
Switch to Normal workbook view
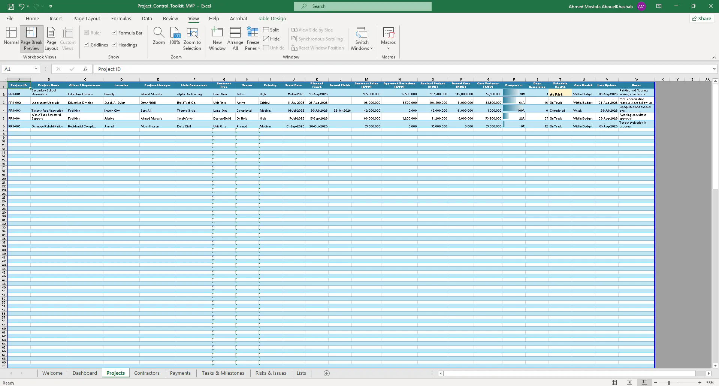pyautogui.click(x=11, y=36)
